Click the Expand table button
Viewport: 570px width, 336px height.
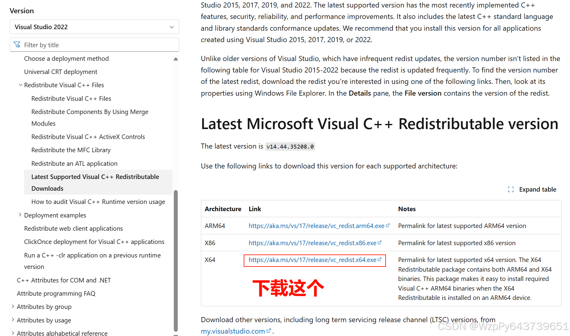coord(532,190)
